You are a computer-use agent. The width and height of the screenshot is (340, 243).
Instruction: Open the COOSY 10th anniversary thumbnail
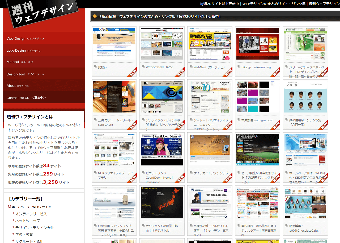point(210,97)
